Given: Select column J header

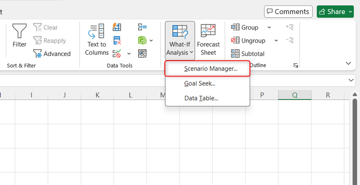Looking at the screenshot, I should tap(64, 95).
